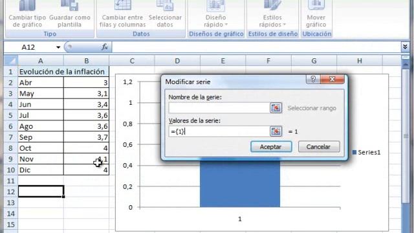Image resolution: width=414 pixels, height=233 pixels.
Task: Click the selected cell A12
Action: tap(41, 192)
